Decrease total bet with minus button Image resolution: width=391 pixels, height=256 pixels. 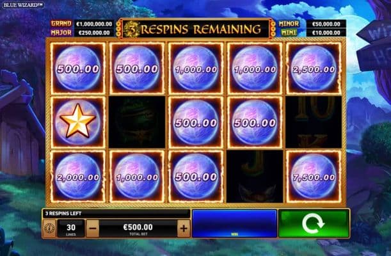[x=93, y=228]
